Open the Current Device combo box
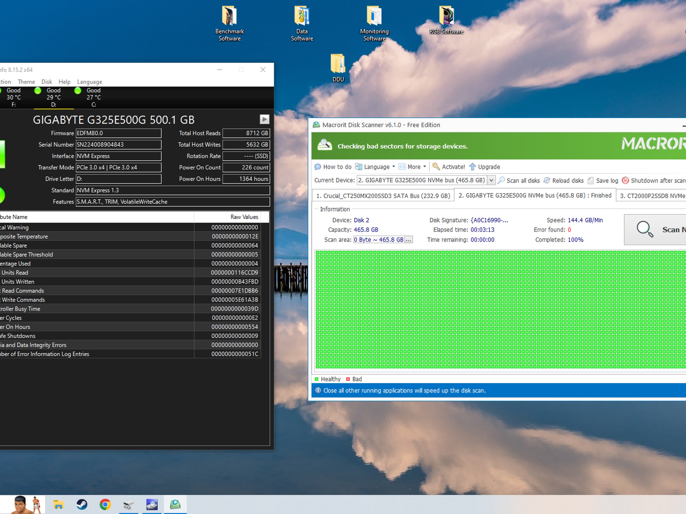Viewport: 686px width, 514px height. point(426,180)
